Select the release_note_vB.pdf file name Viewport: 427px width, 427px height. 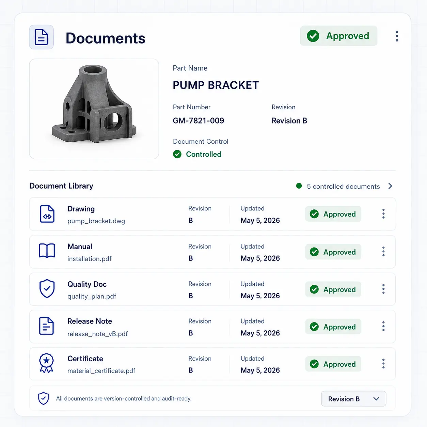point(98,334)
